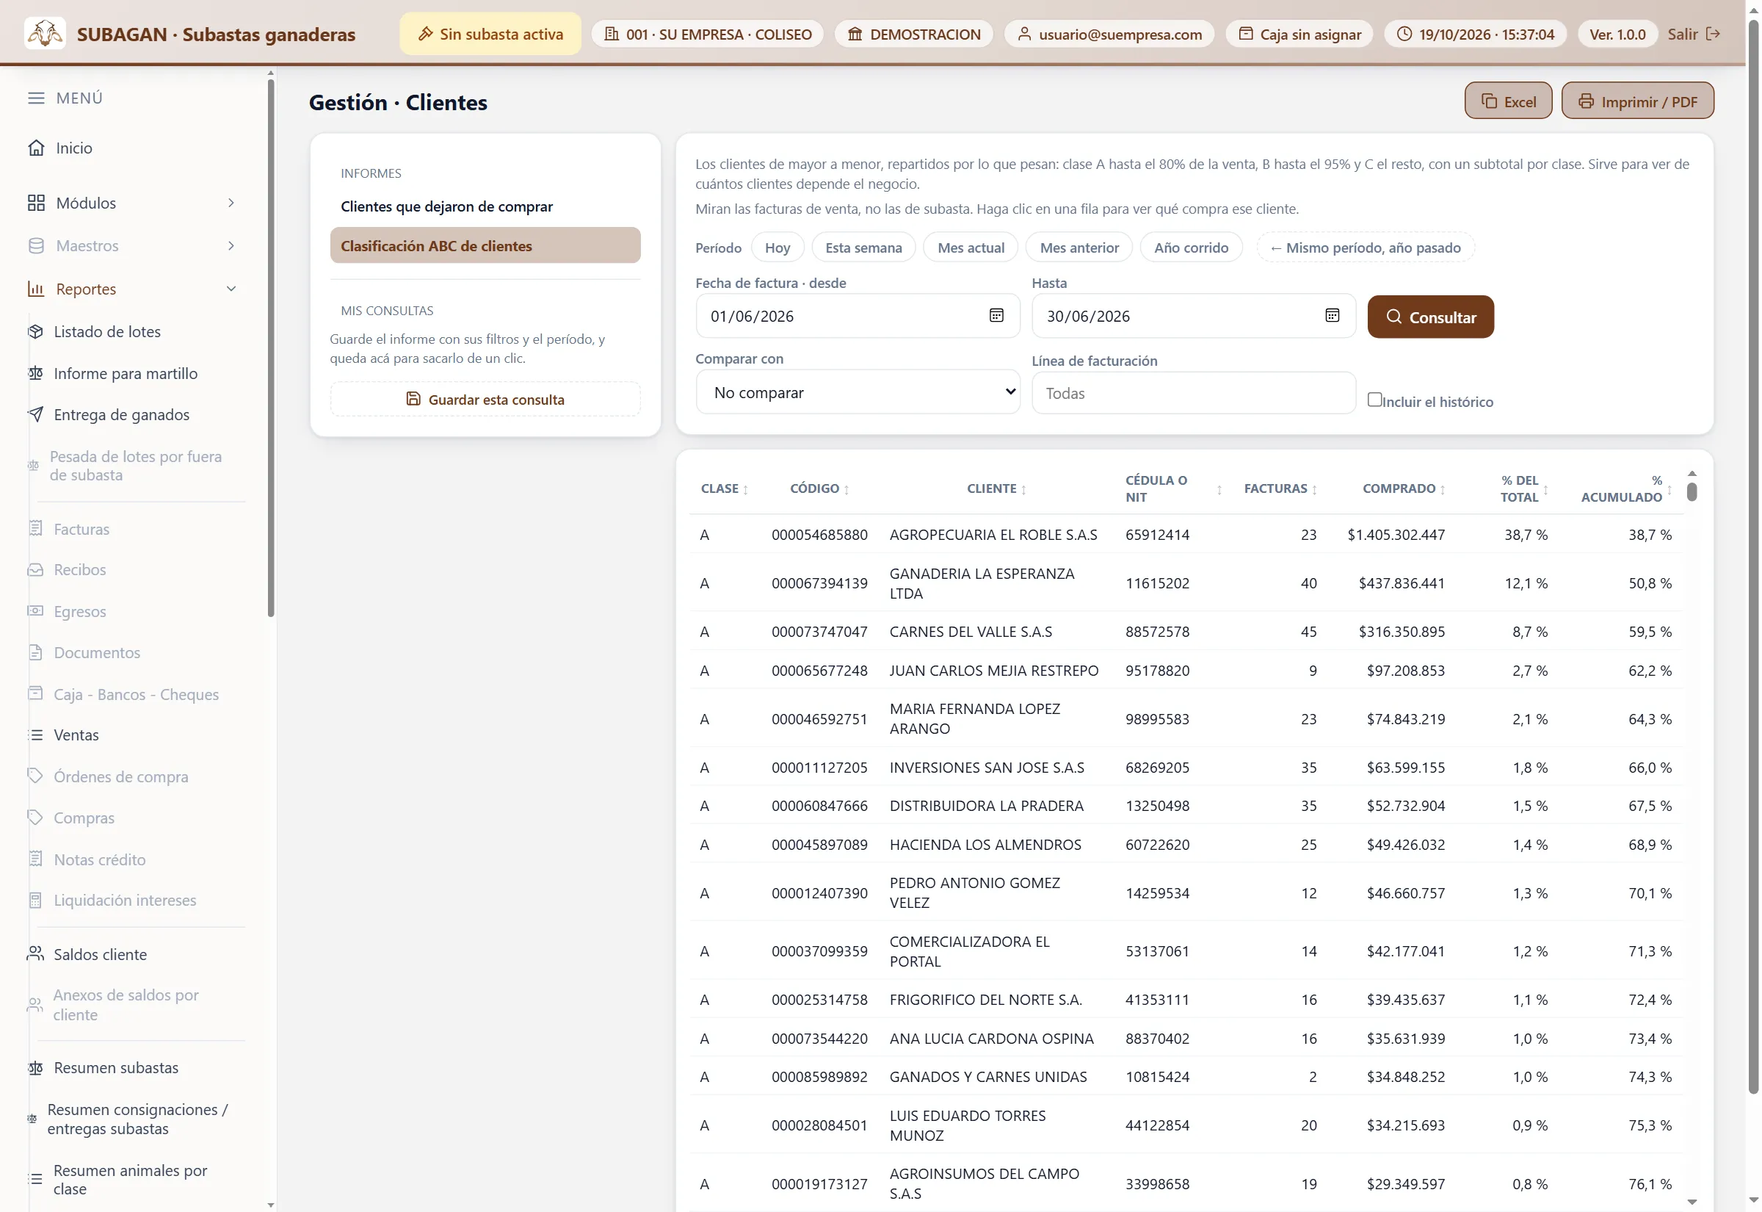Select the Año corrido period chip

tap(1191, 248)
